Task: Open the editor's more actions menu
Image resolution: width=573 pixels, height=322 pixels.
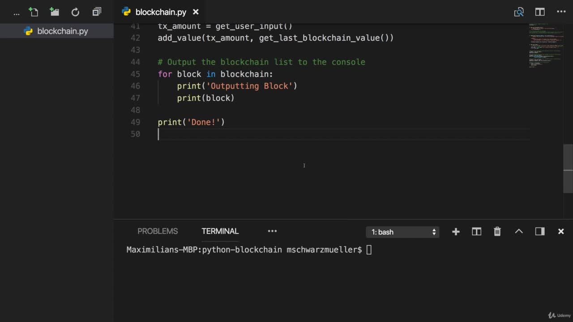Action: (561, 12)
